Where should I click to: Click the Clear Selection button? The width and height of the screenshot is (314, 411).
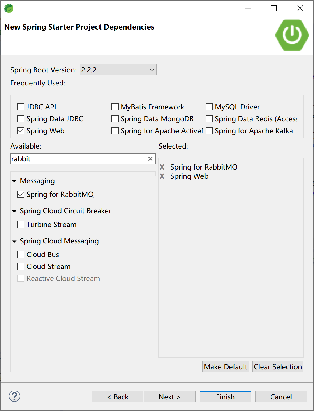click(278, 367)
